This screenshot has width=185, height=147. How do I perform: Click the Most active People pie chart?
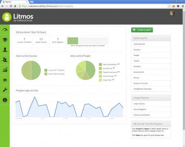(x=85, y=70)
